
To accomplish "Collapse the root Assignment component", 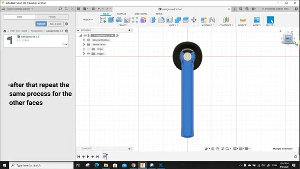I will 81,36.
